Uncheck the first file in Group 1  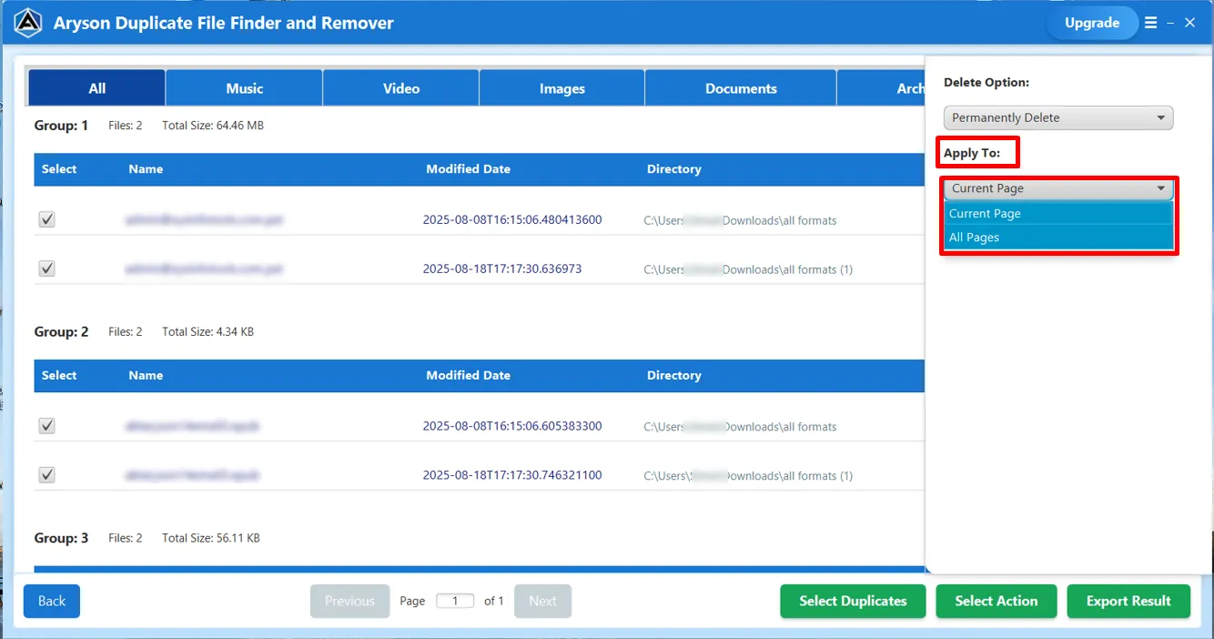46,218
